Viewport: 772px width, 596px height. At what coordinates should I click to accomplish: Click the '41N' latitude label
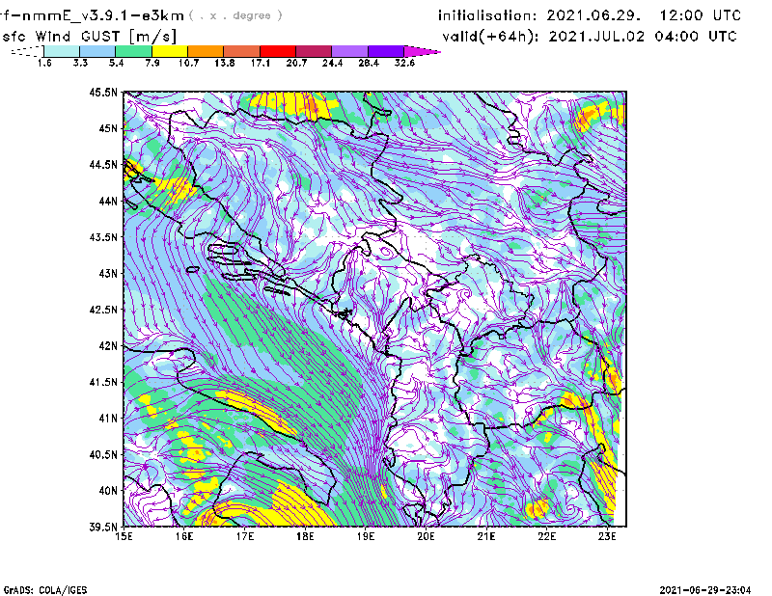(x=108, y=419)
